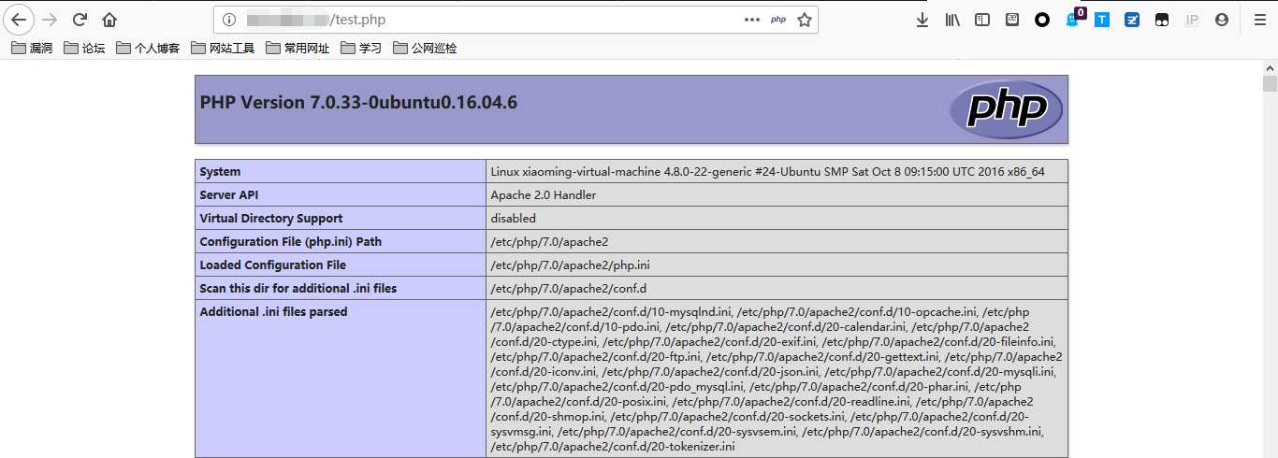1278x458 pixels.
Task: Click the Virtual Directory Support label
Action: click(271, 219)
